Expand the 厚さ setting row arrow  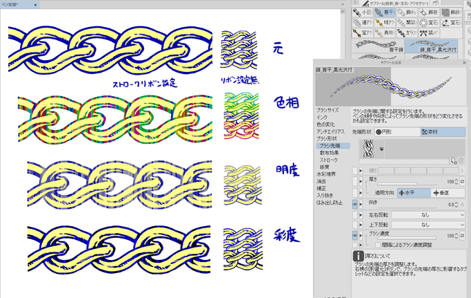tap(361, 181)
